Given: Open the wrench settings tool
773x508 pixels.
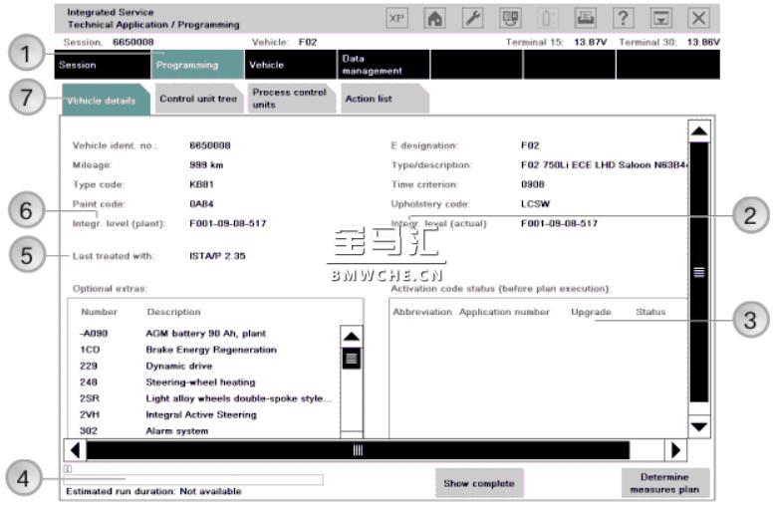Looking at the screenshot, I should (475, 18).
